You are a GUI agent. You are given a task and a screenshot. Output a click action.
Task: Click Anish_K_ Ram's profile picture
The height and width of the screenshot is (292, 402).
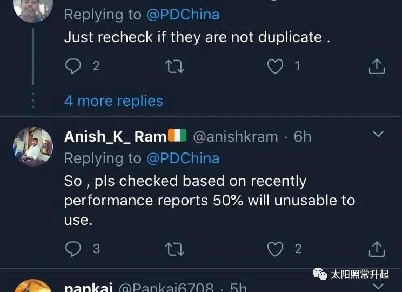[33, 147]
